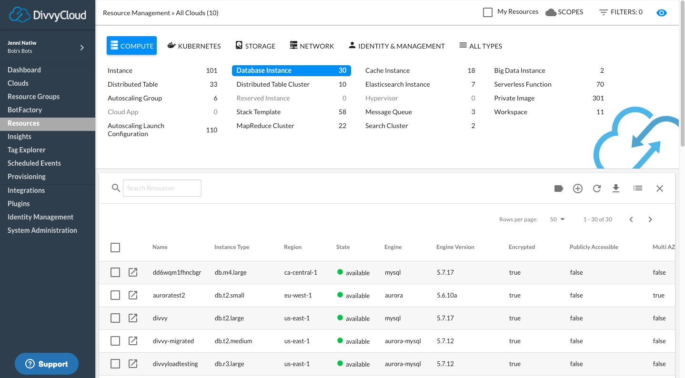Select the divvy-migrated row checkbox
685x378 pixels.
(x=115, y=341)
